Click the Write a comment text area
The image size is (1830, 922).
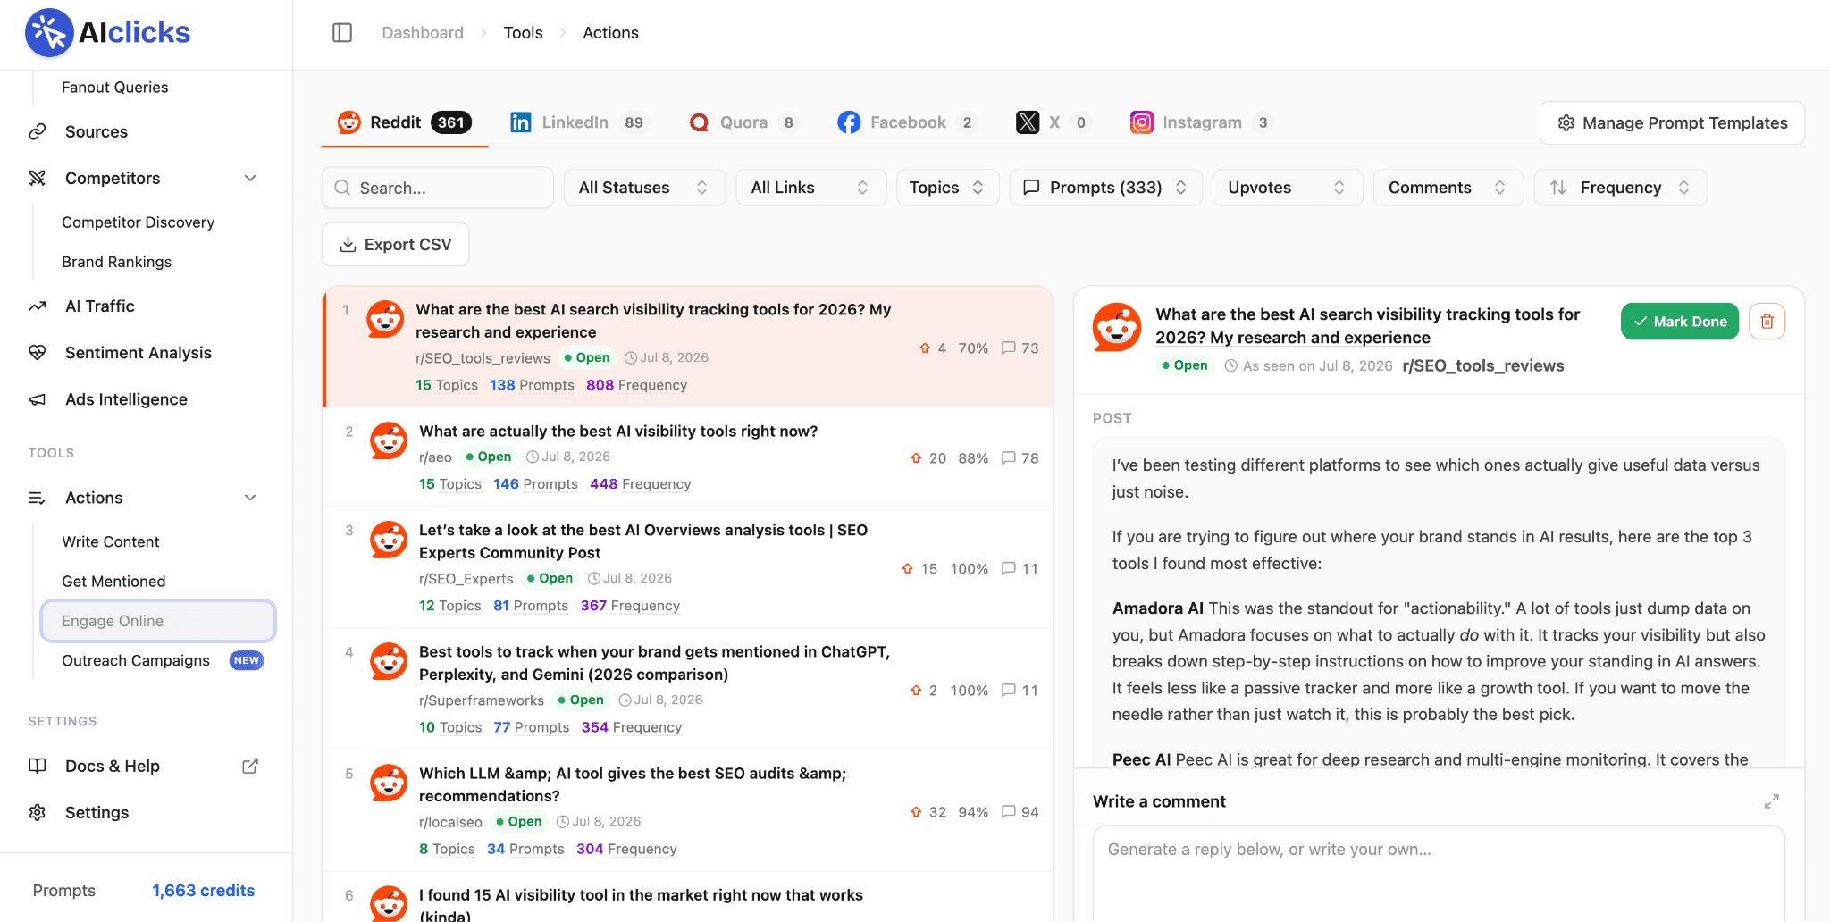[1439, 874]
